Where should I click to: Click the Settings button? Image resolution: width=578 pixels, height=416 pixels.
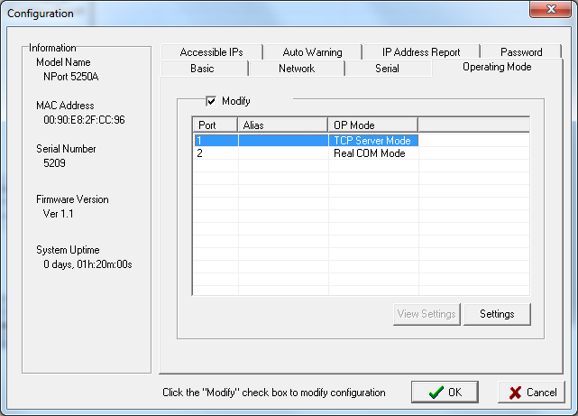tap(497, 314)
